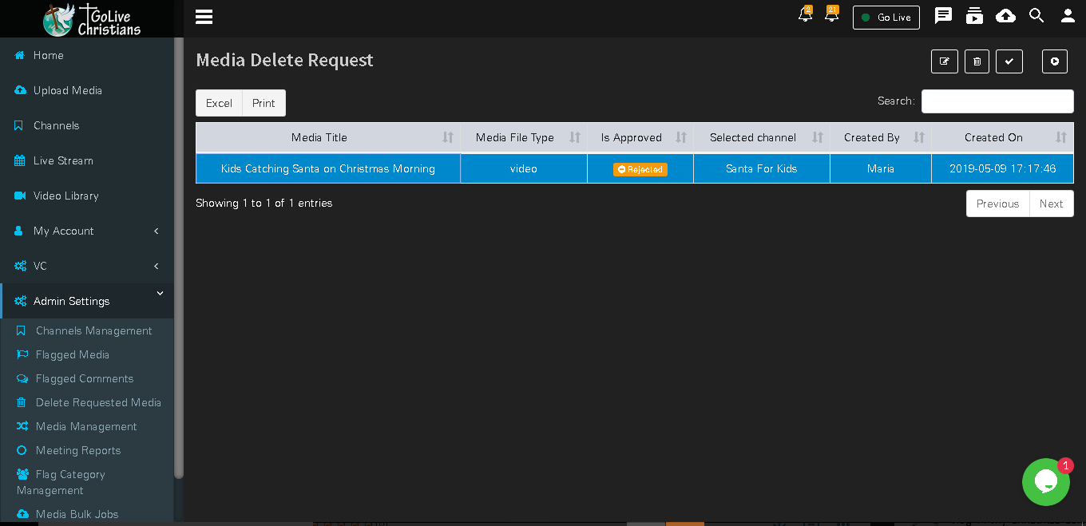This screenshot has width=1086, height=526.
Task: Click the orange Rejected status badge
Action: [640, 169]
